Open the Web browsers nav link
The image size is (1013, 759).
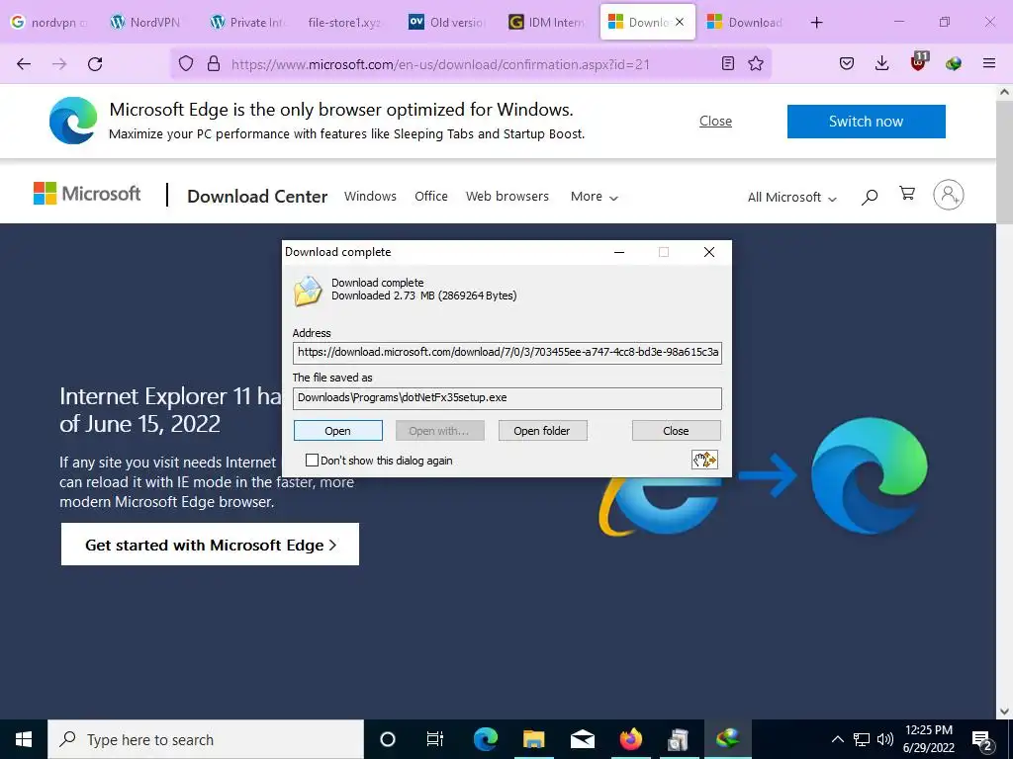point(507,197)
